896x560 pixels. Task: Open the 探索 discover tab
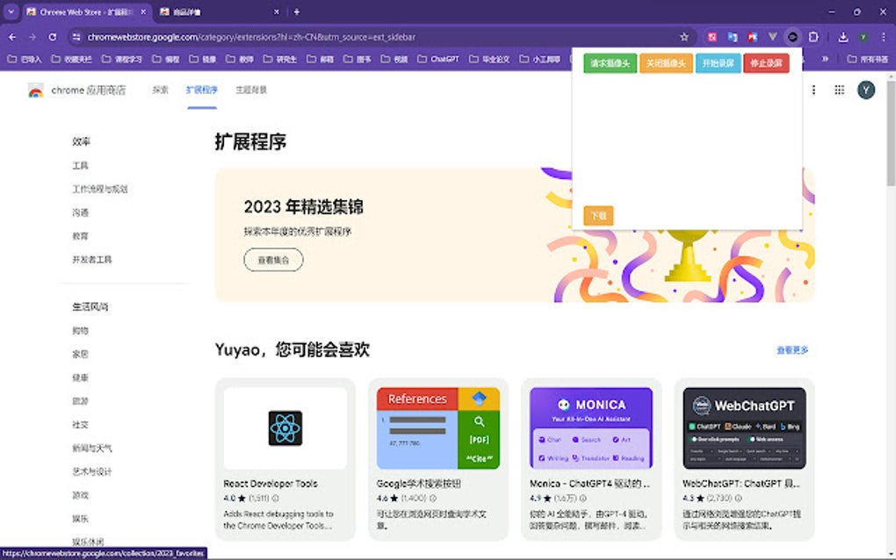coord(161,90)
